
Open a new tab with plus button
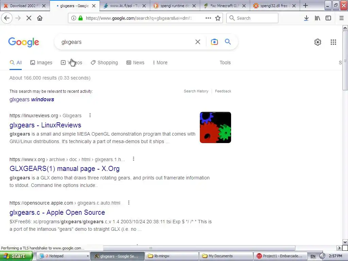click(x=306, y=5)
